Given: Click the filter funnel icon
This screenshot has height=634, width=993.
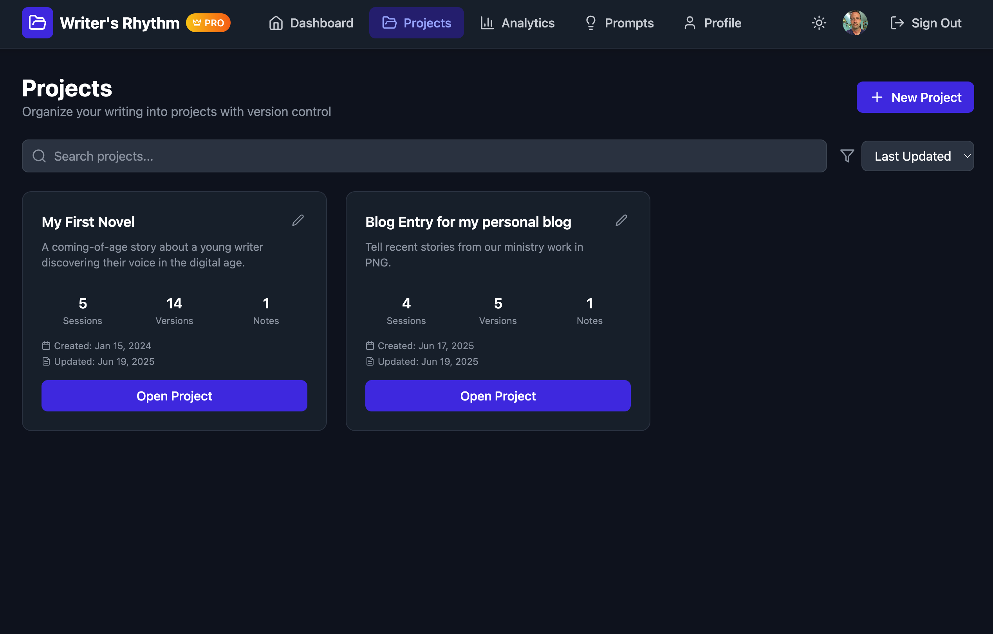Looking at the screenshot, I should [x=847, y=156].
